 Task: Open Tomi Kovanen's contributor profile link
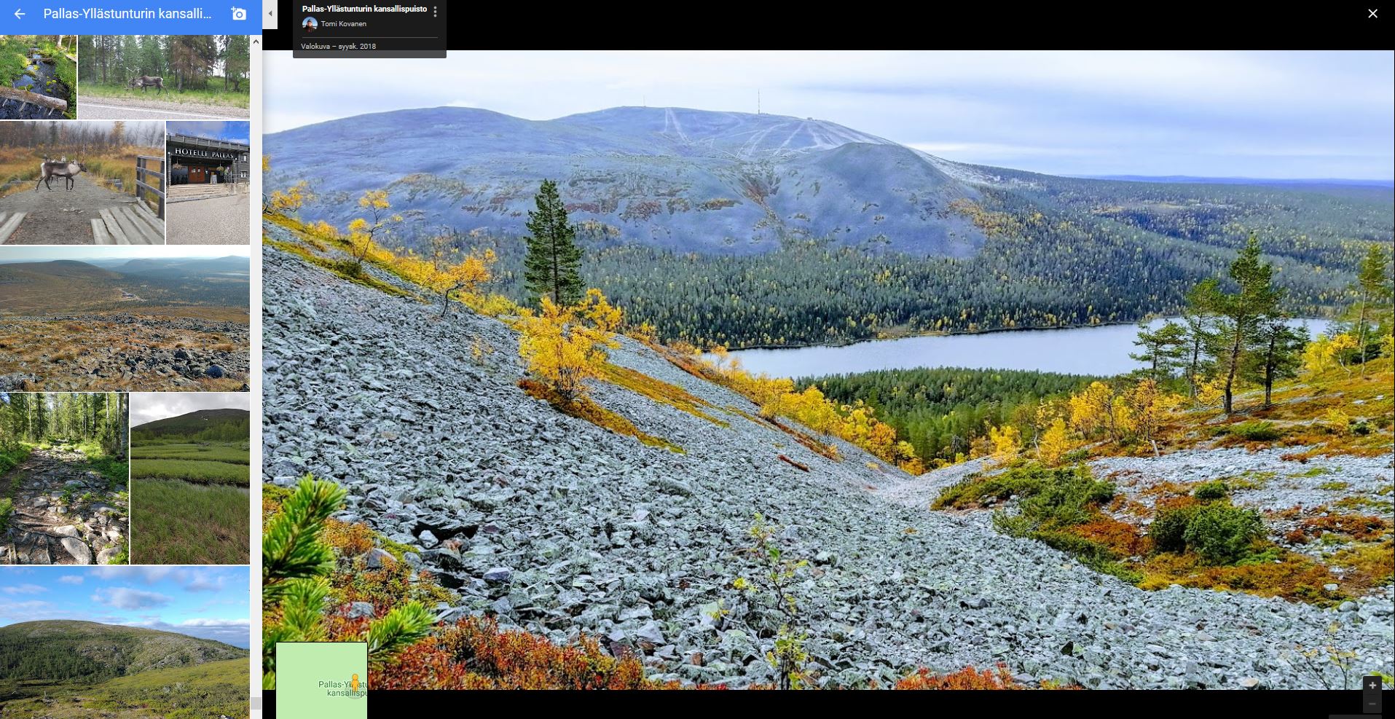343,24
